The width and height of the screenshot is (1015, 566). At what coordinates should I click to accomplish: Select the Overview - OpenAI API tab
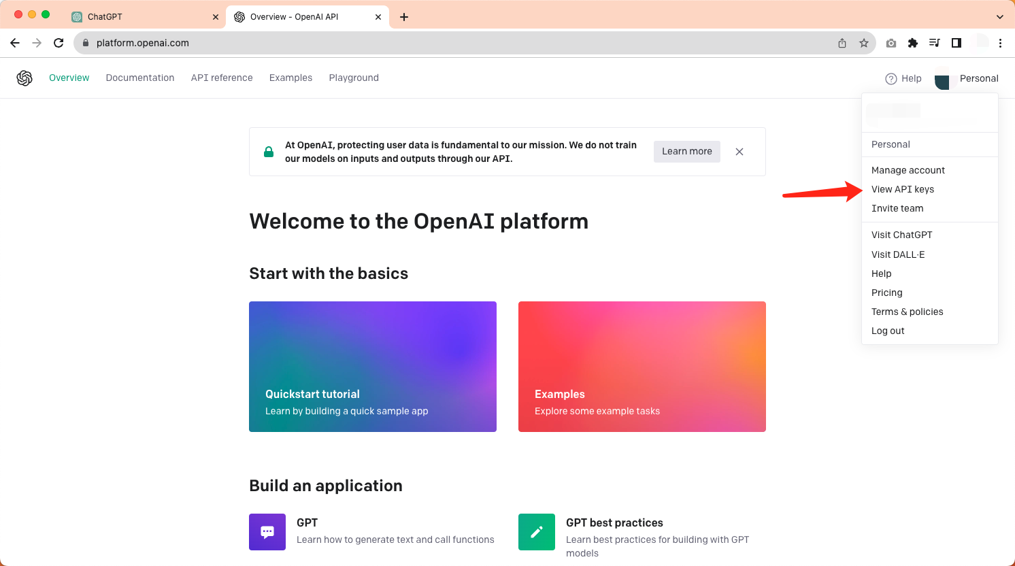(x=307, y=17)
